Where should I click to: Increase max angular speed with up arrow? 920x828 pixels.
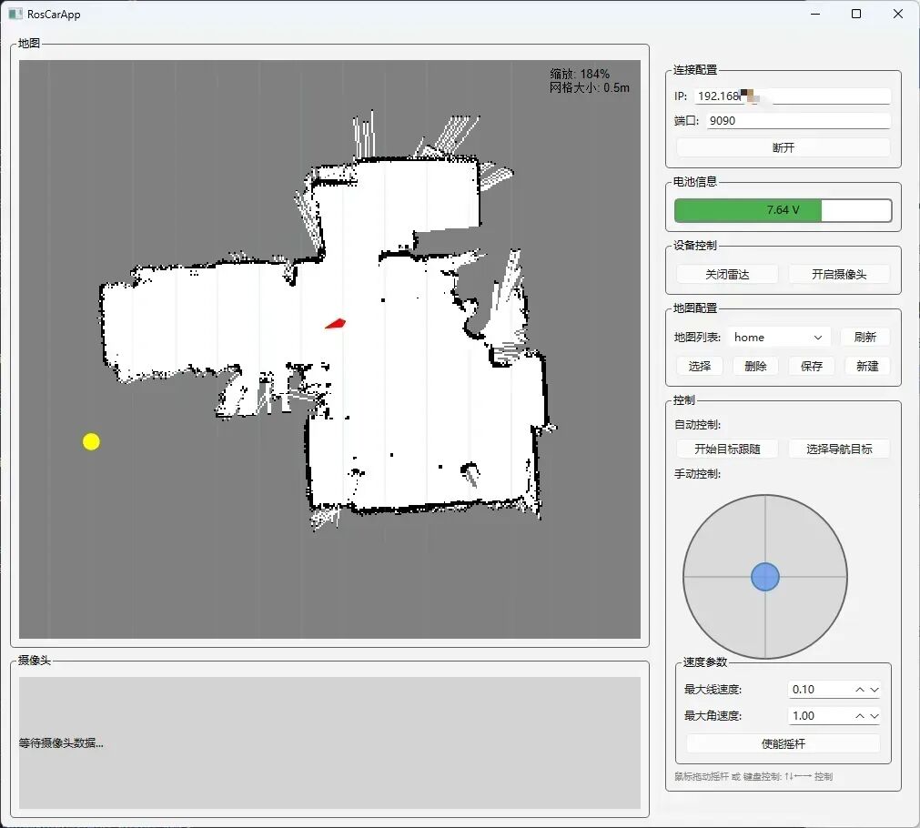coord(860,716)
